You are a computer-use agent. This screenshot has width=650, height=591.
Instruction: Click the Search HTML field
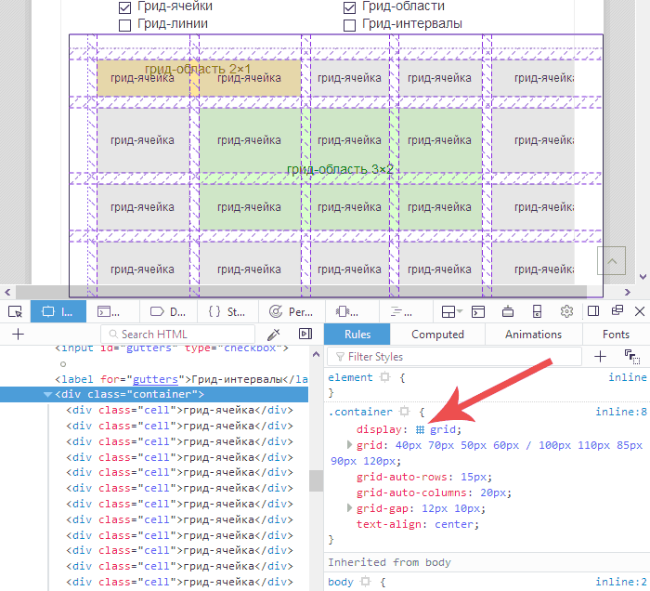tap(177, 335)
